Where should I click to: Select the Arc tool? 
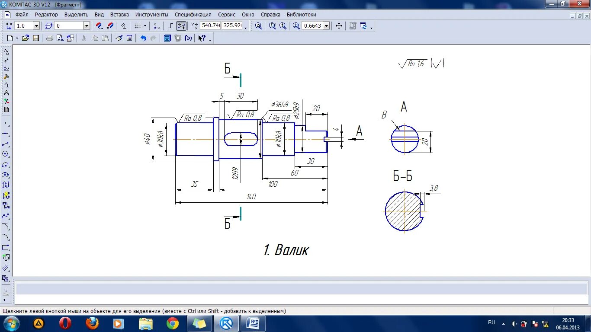pos(6,165)
